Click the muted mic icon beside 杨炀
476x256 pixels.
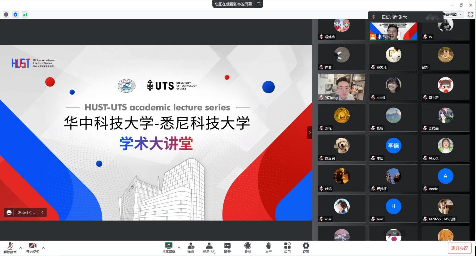click(x=373, y=128)
